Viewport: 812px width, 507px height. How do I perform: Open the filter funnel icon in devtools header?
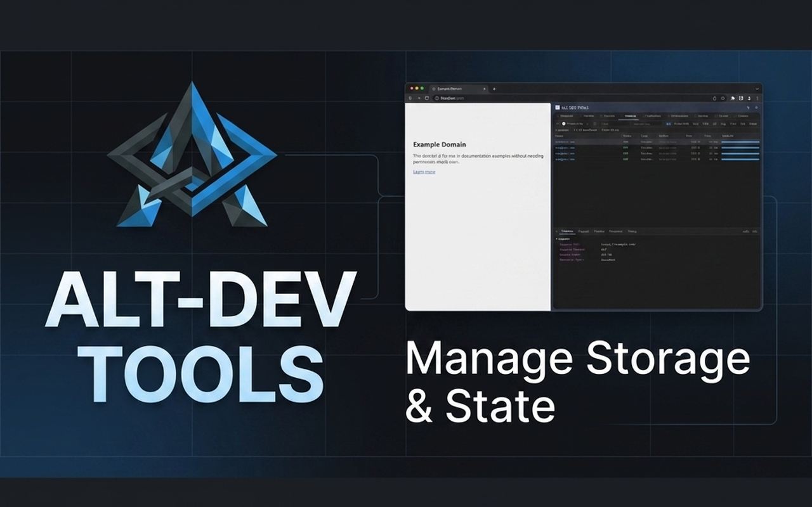748,108
